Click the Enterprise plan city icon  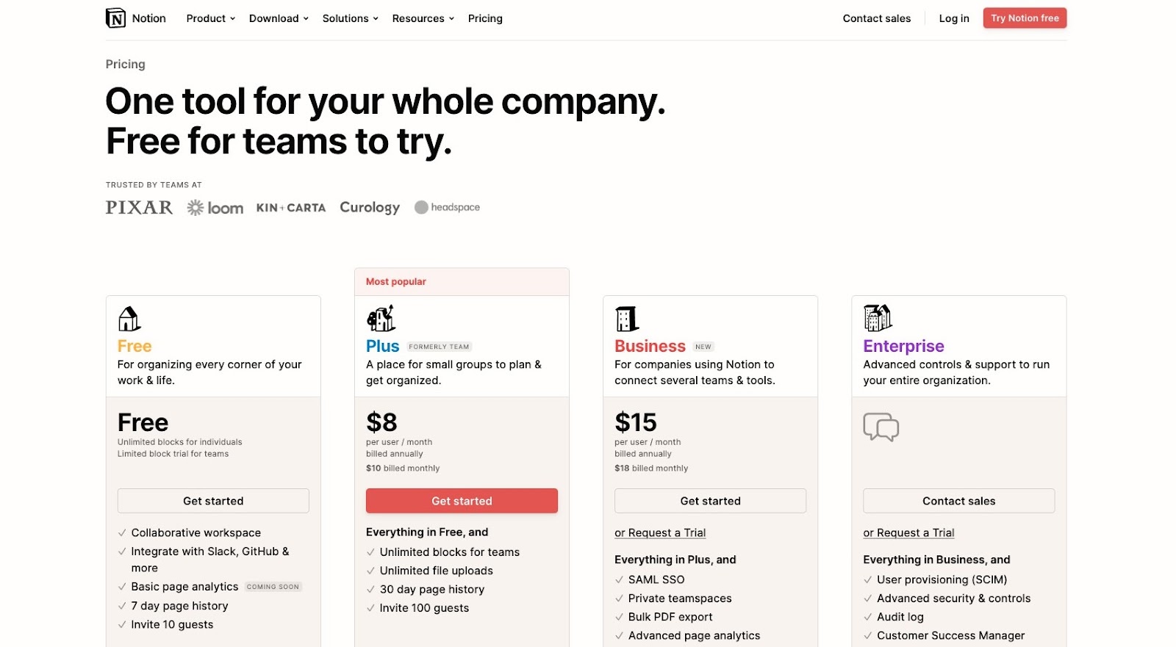878,318
